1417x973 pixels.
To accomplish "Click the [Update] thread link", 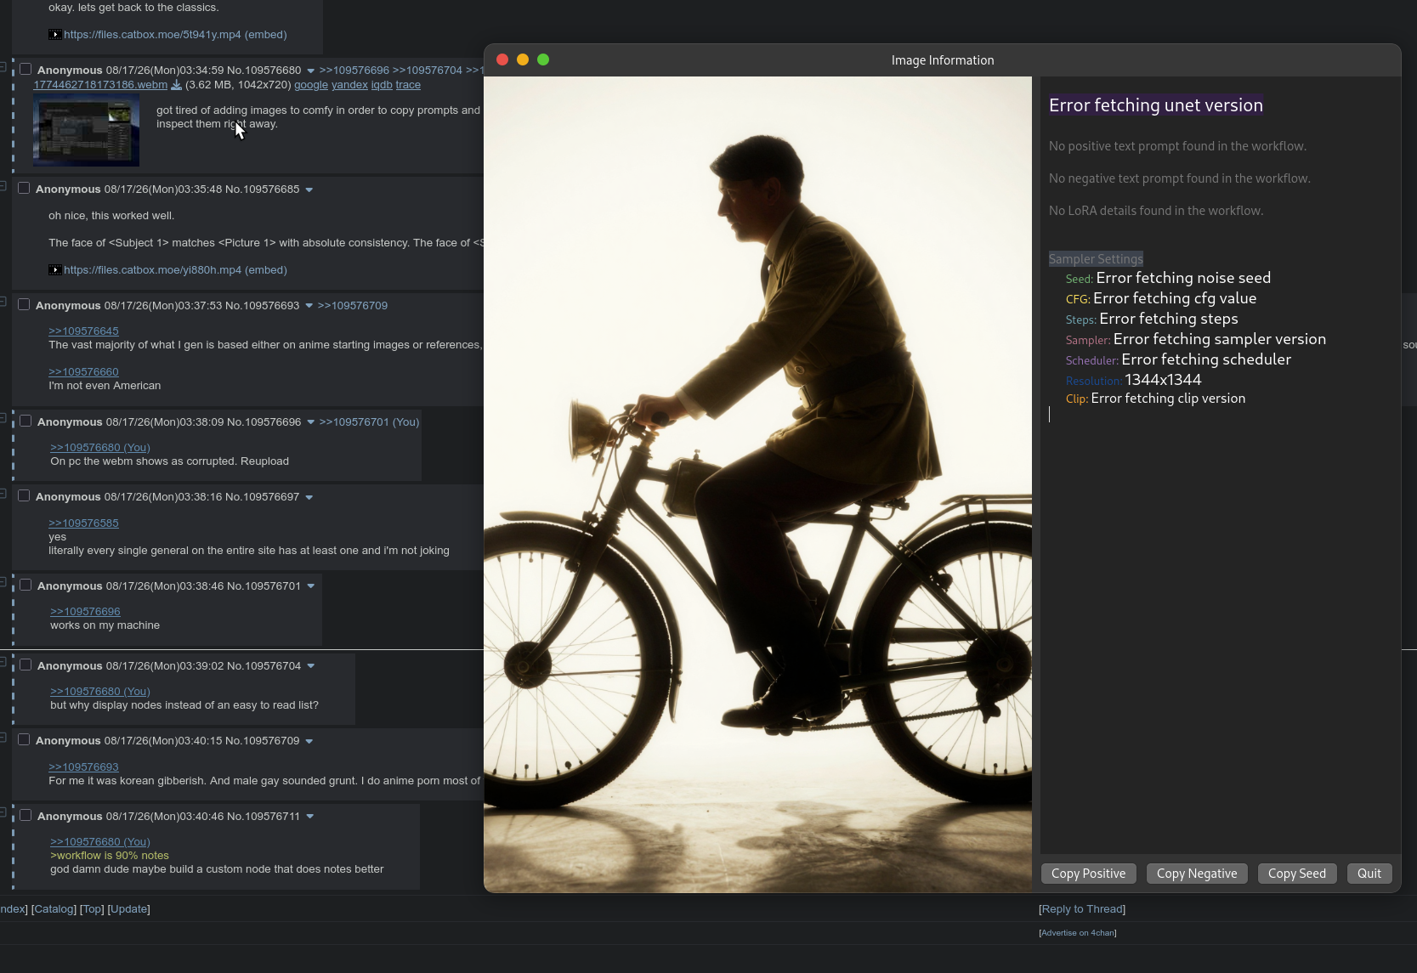I will click(x=129, y=909).
